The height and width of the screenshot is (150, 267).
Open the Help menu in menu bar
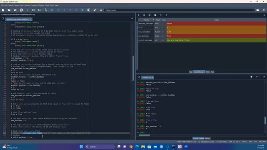(56, 5)
